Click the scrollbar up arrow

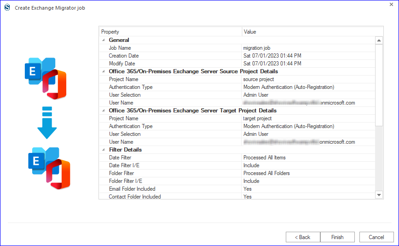tap(379, 40)
